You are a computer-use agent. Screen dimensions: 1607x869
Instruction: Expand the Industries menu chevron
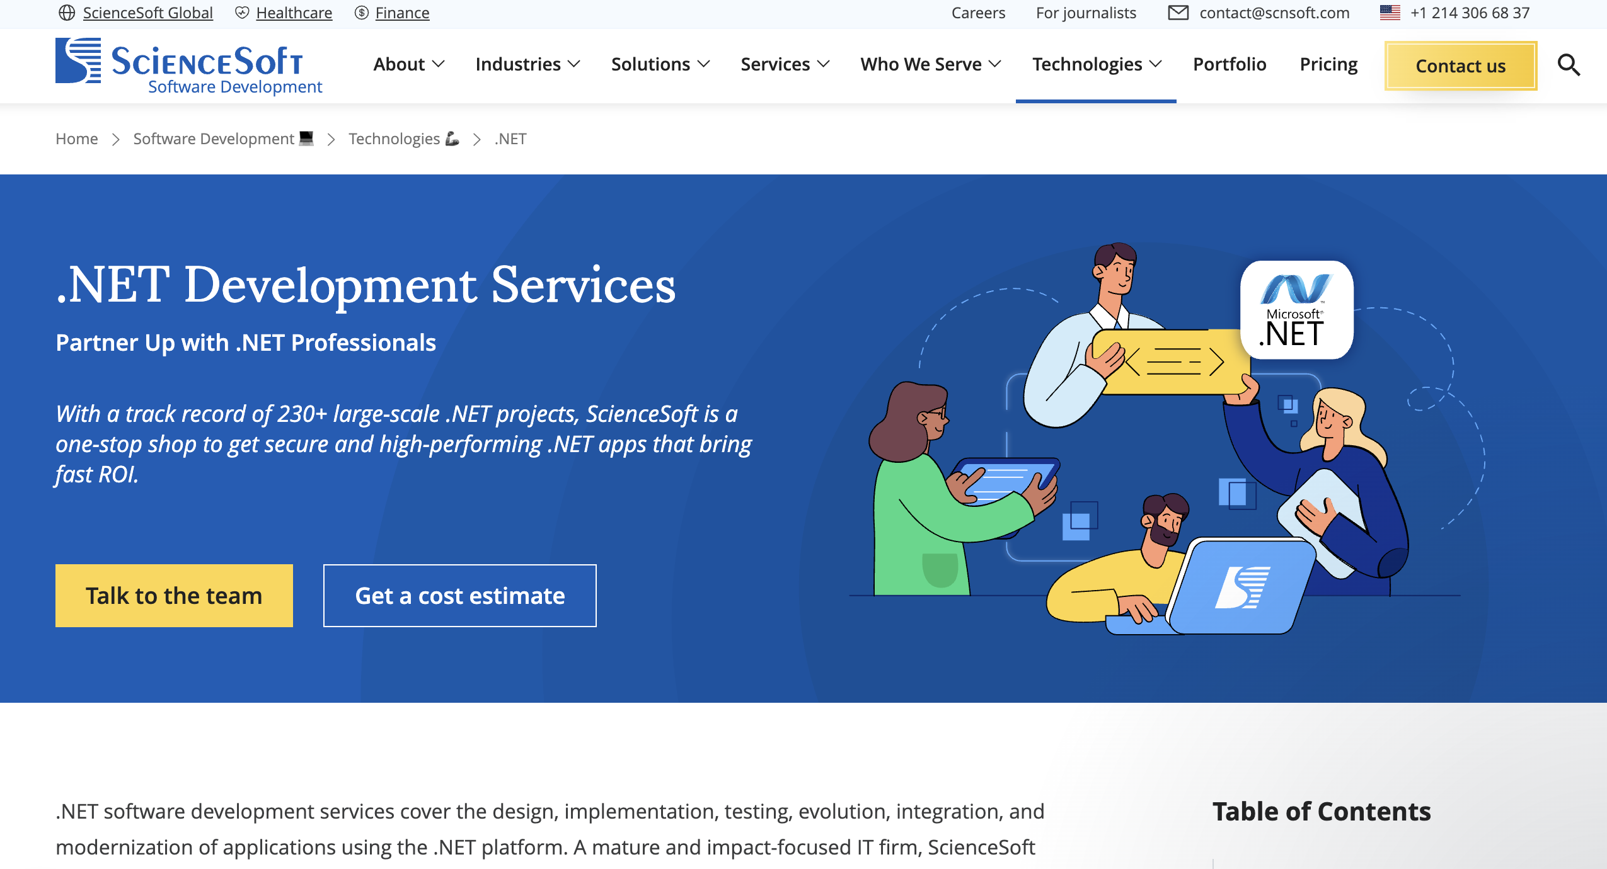pos(574,64)
